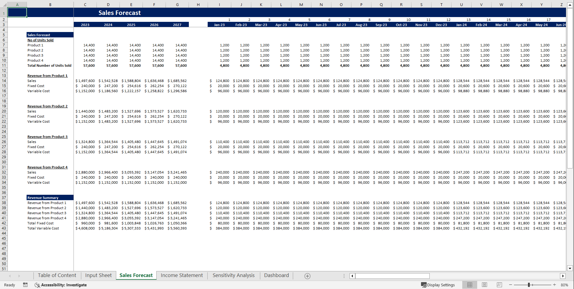Image resolution: width=574 pixels, height=289 pixels.
Task: Open the Sensitivity Analysis sheet
Action: [x=233, y=275]
